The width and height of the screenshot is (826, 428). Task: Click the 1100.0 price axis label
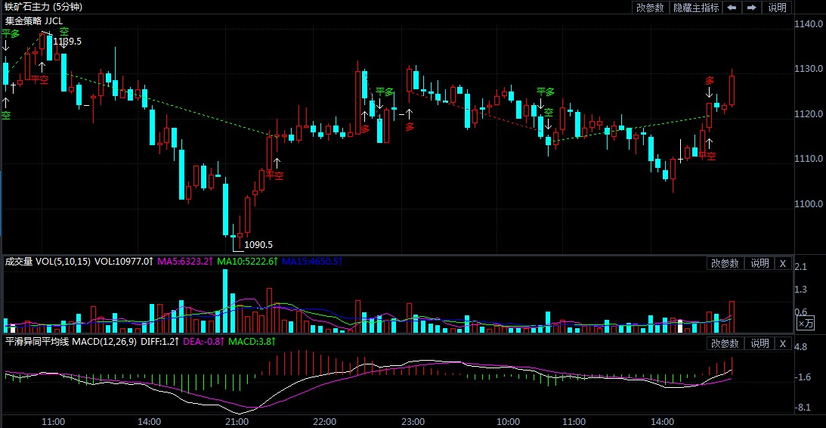tap(809, 204)
